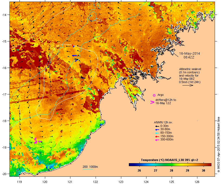Click the 'Temperature (°C) NOAA15_L3U 39% ql>=2' title
The image size is (222, 184).
tap(169, 160)
